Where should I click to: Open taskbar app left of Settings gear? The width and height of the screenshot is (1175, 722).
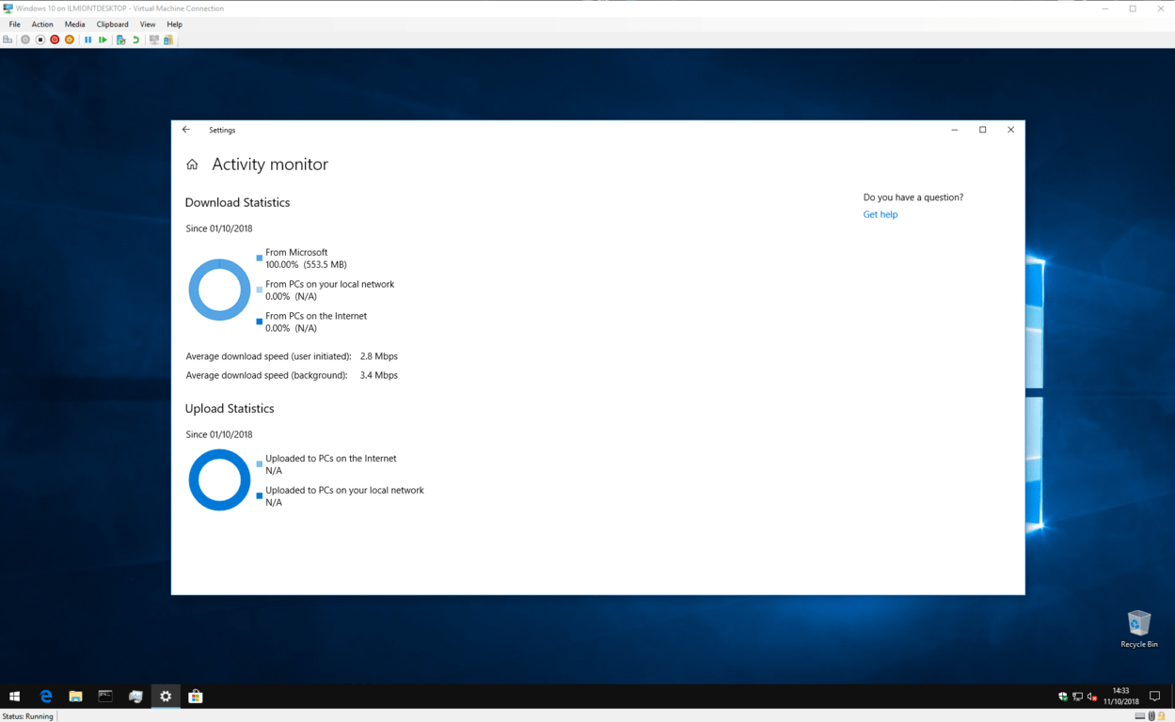pyautogui.click(x=135, y=697)
